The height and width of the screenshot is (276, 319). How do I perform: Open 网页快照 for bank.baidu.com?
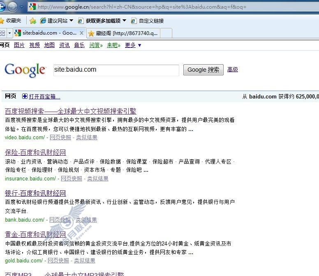(60, 220)
